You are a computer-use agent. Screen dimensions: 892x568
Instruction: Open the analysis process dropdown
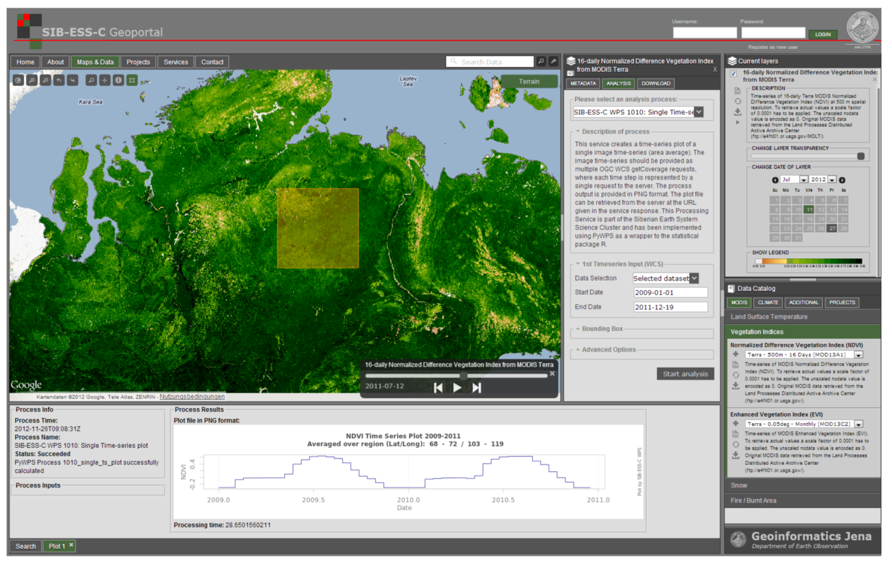click(x=698, y=112)
